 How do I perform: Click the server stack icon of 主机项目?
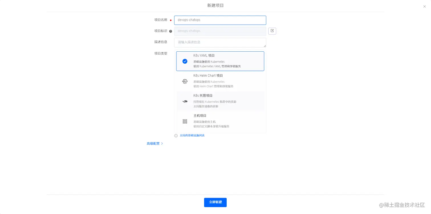185,121
